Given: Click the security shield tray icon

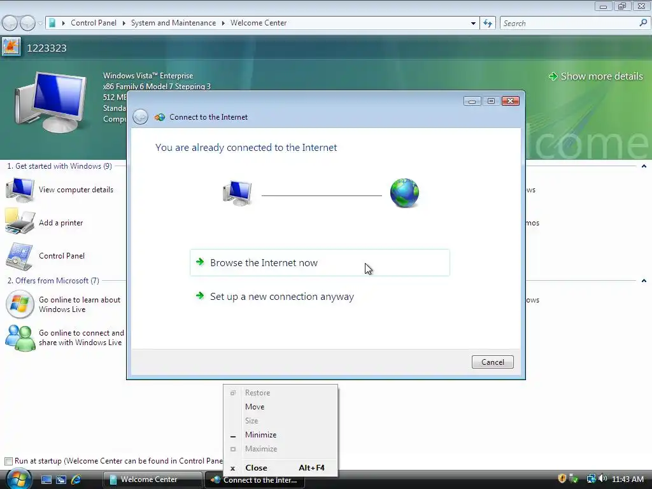Looking at the screenshot, I should click(x=562, y=479).
